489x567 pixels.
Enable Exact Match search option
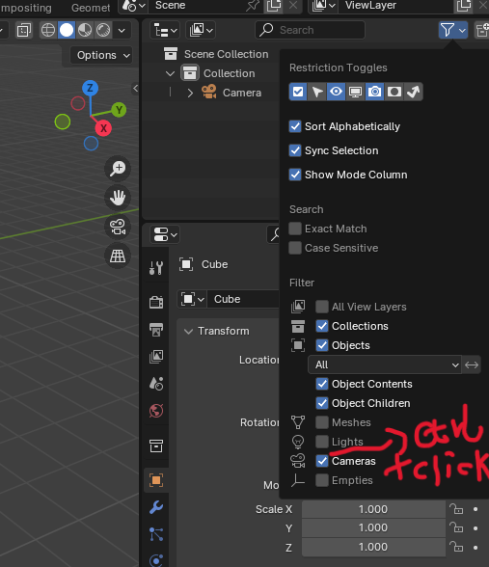click(x=295, y=229)
